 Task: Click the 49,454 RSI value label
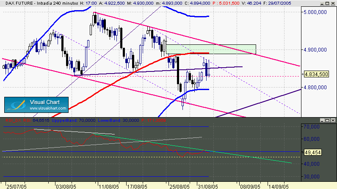pos(313,153)
